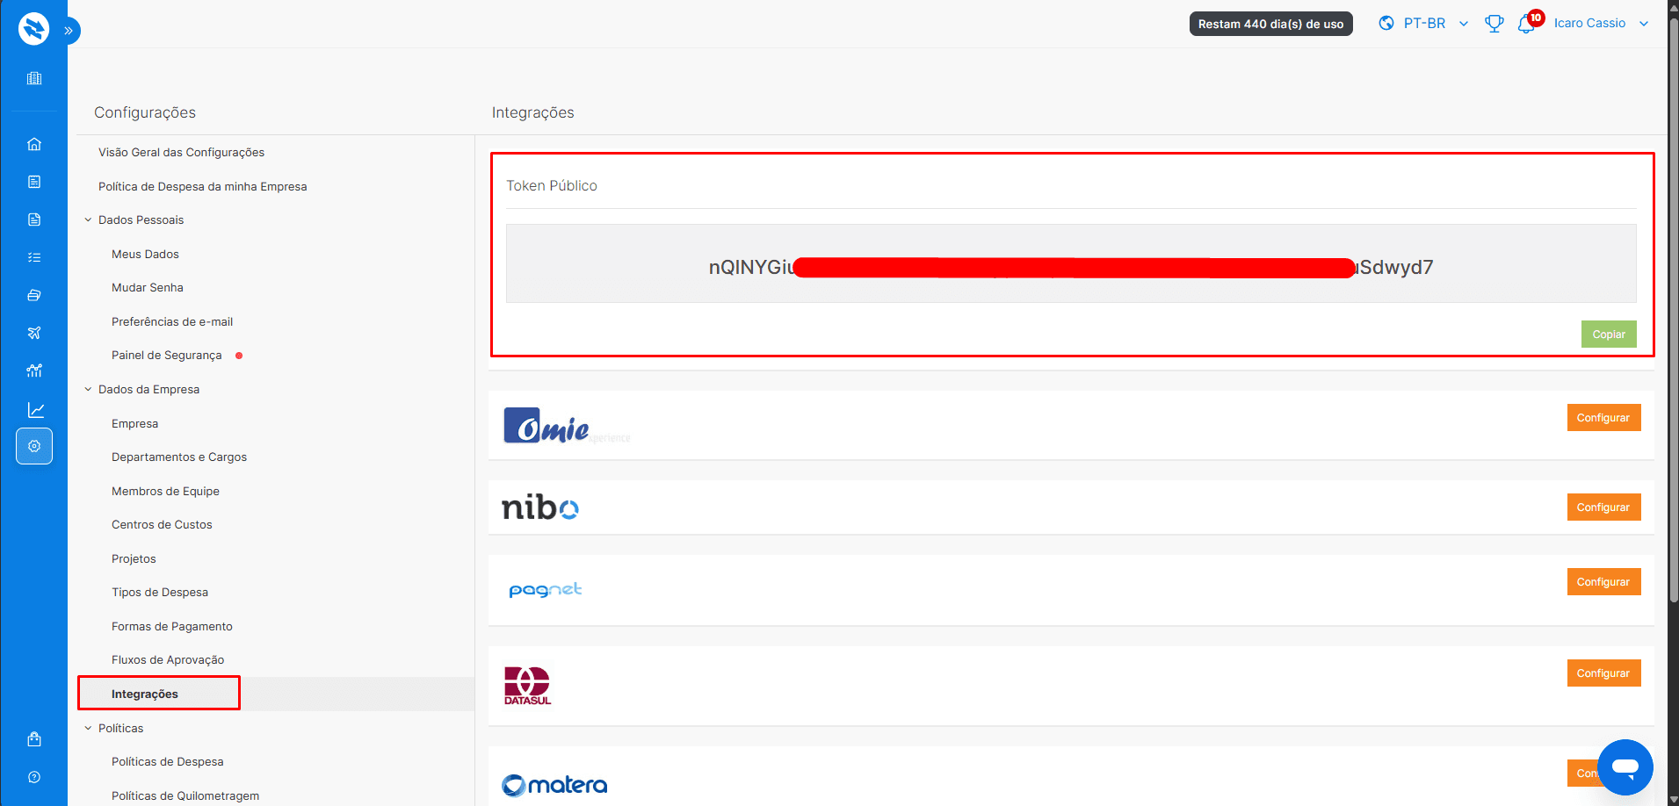1679x806 pixels.
Task: Click the public token value field
Action: coord(1071,263)
